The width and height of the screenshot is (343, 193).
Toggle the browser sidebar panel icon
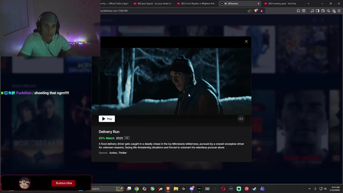(318, 11)
